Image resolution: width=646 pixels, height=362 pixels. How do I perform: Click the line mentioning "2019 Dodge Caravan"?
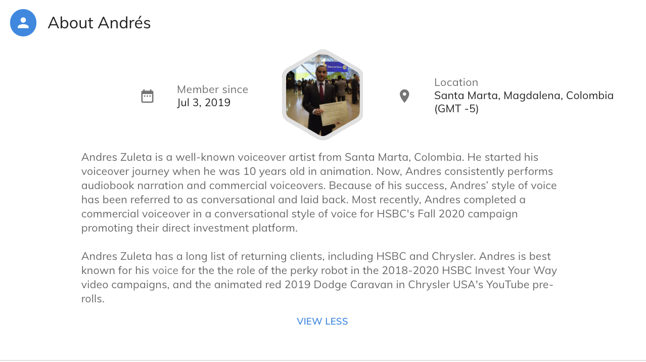(317, 285)
